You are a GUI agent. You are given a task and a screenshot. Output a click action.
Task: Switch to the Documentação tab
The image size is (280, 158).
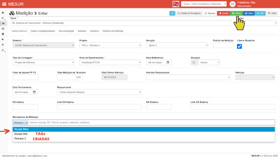(66, 31)
